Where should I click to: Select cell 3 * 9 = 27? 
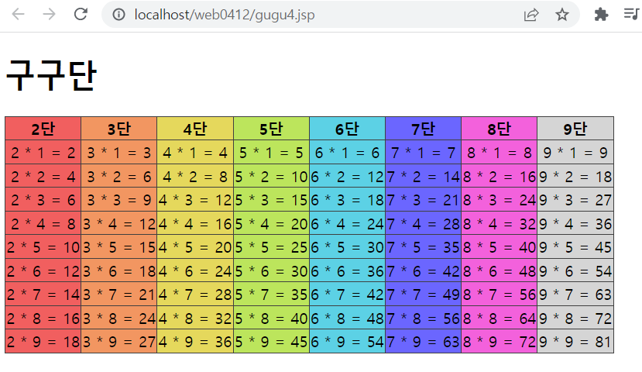(x=119, y=341)
